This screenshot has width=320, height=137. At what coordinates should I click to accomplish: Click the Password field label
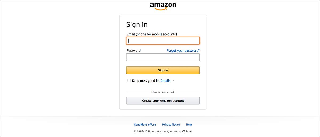[134, 50]
